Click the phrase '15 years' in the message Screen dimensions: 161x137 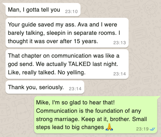86,41
